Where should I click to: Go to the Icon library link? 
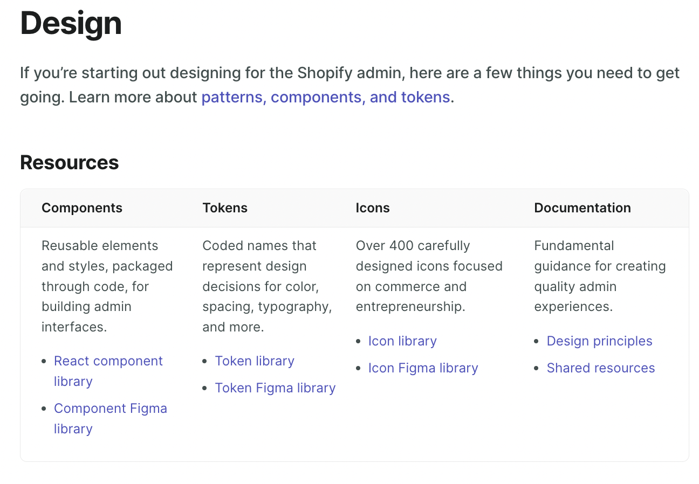[402, 341]
